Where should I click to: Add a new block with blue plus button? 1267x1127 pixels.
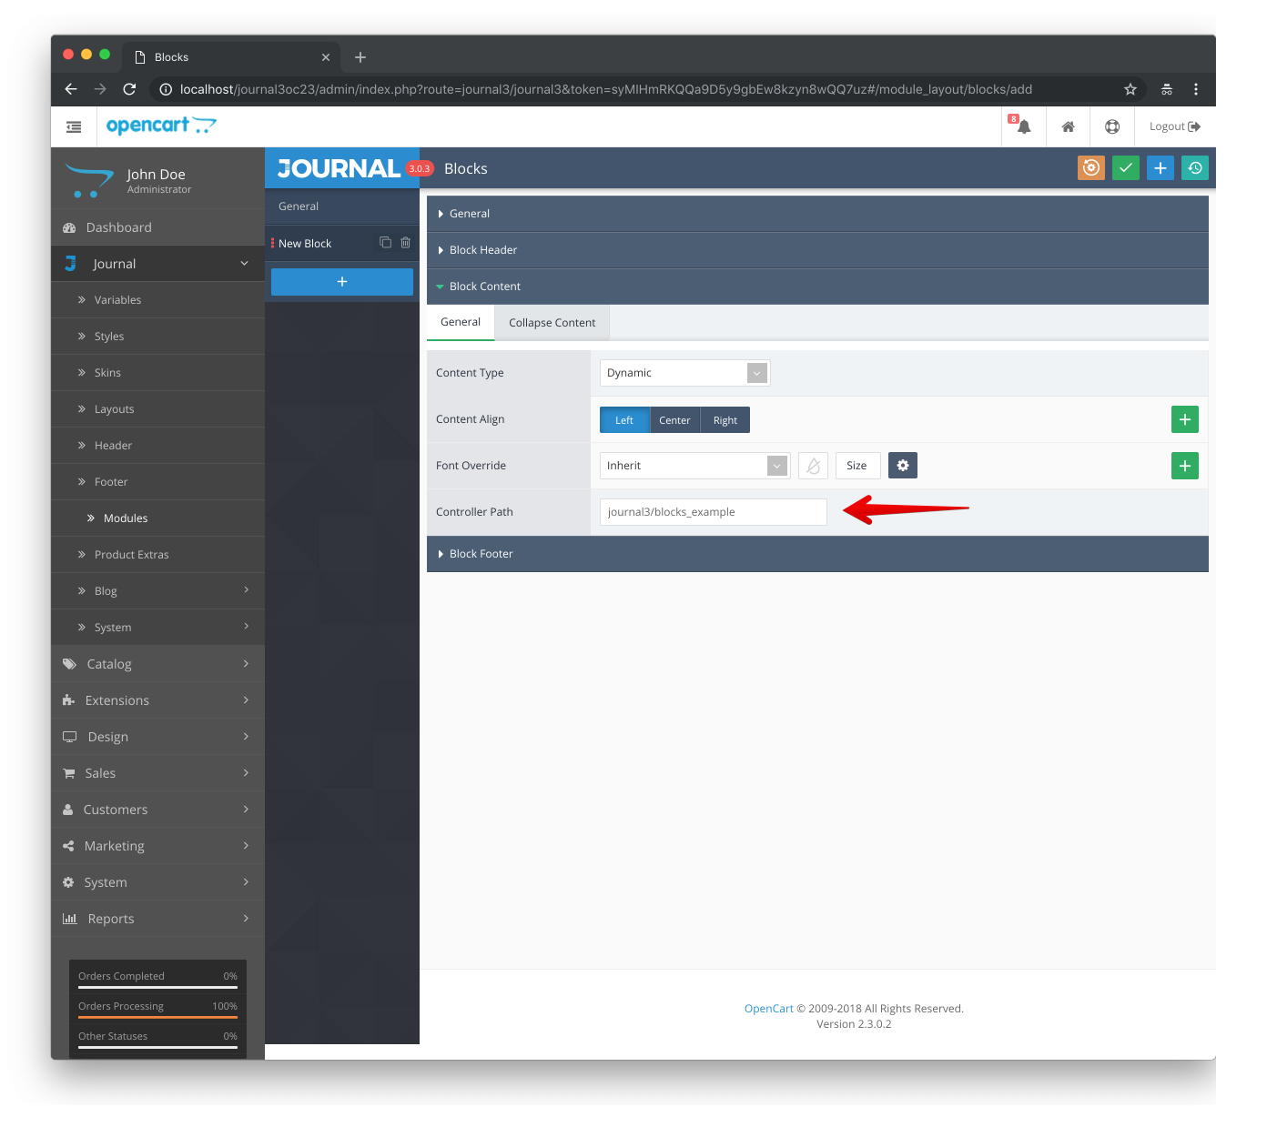pos(342,282)
